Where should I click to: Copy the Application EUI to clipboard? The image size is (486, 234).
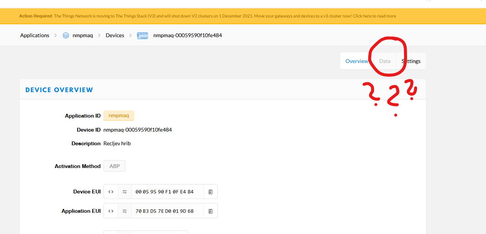(x=210, y=211)
